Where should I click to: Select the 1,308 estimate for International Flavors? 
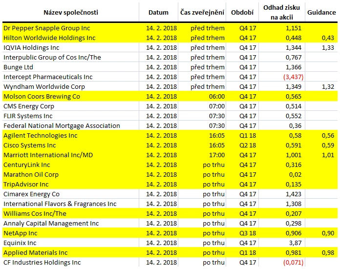[294, 204]
